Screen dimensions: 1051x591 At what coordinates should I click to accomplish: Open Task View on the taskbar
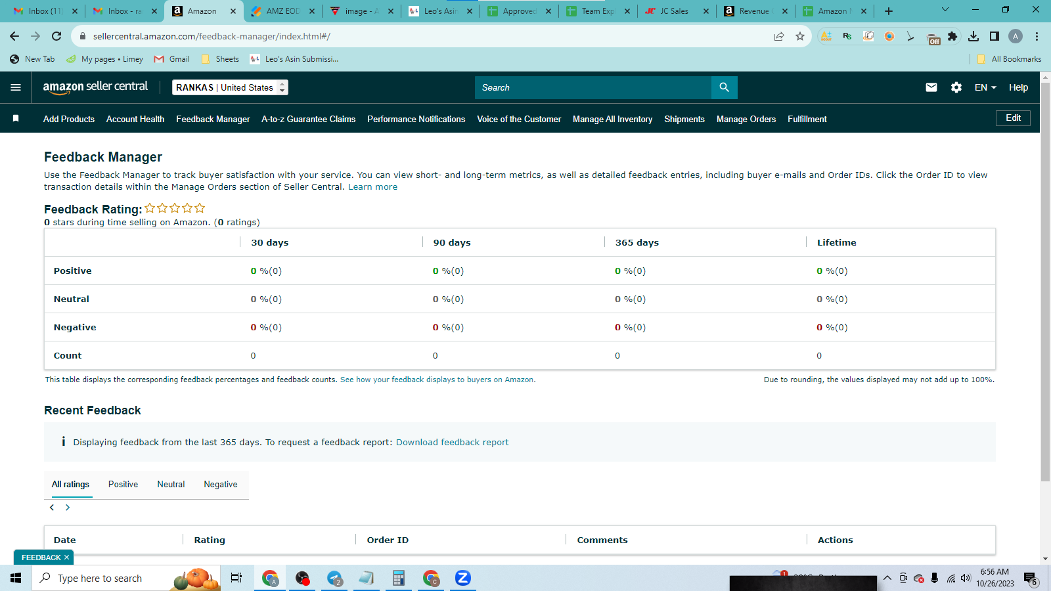pos(236,578)
